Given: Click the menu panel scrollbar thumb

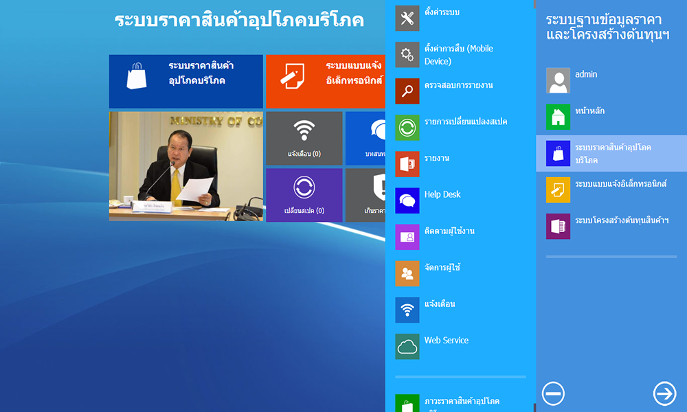Looking at the screenshot, I should (x=534, y=4).
